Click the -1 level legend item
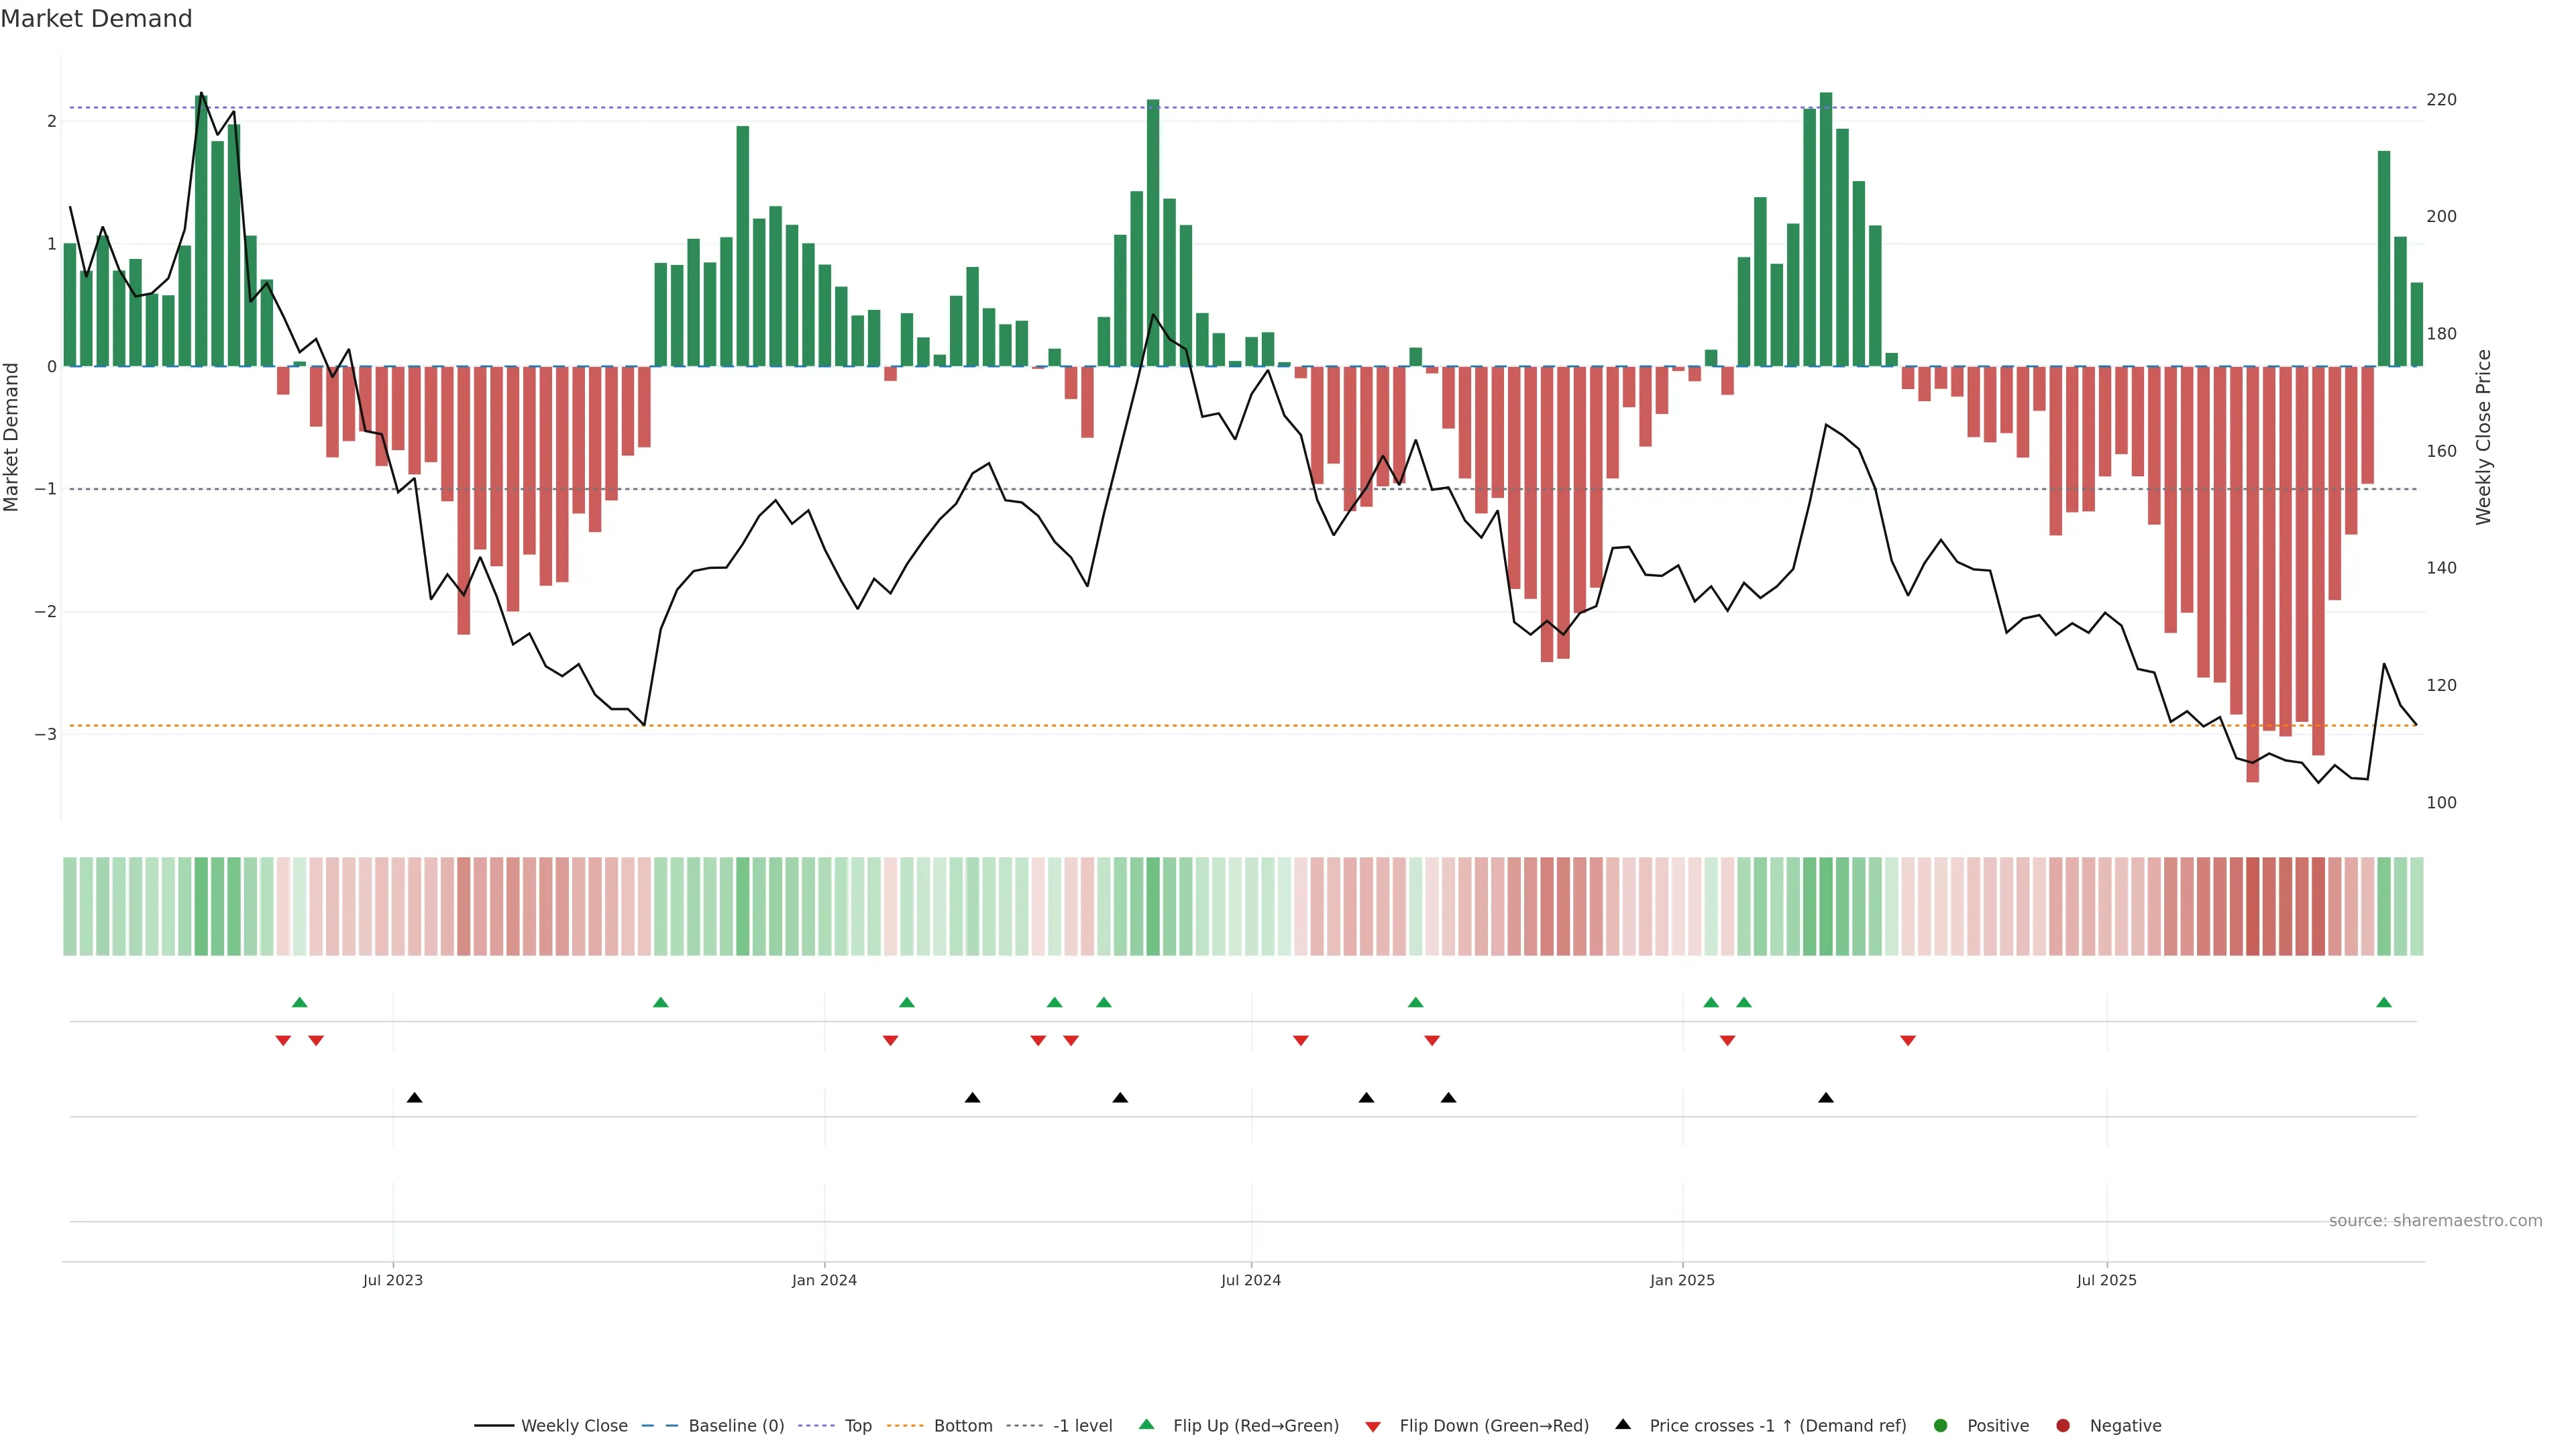Screen dimensions: 2576x1449 (x=1082, y=1426)
